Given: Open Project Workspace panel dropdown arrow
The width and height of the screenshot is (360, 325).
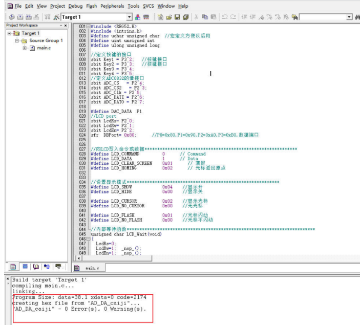Looking at the screenshot, I should [x=61, y=25].
